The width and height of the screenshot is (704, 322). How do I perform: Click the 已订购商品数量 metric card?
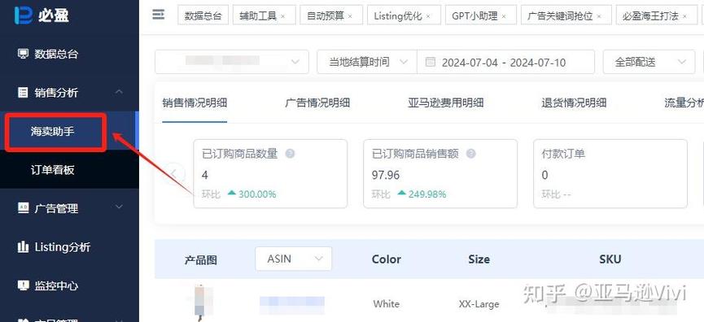coord(270,173)
